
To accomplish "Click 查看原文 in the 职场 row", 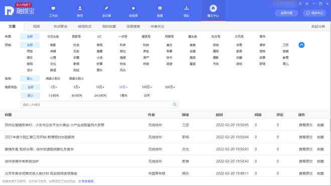I will [x=305, y=137].
